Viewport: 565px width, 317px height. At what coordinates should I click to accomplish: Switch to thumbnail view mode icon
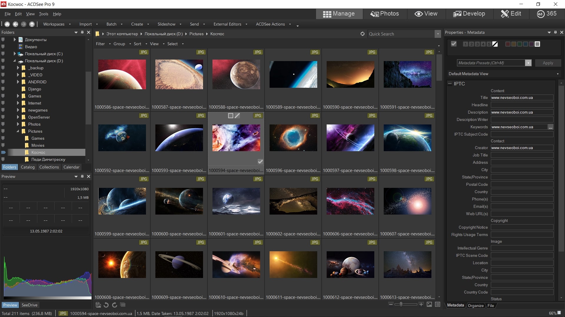click(x=429, y=304)
